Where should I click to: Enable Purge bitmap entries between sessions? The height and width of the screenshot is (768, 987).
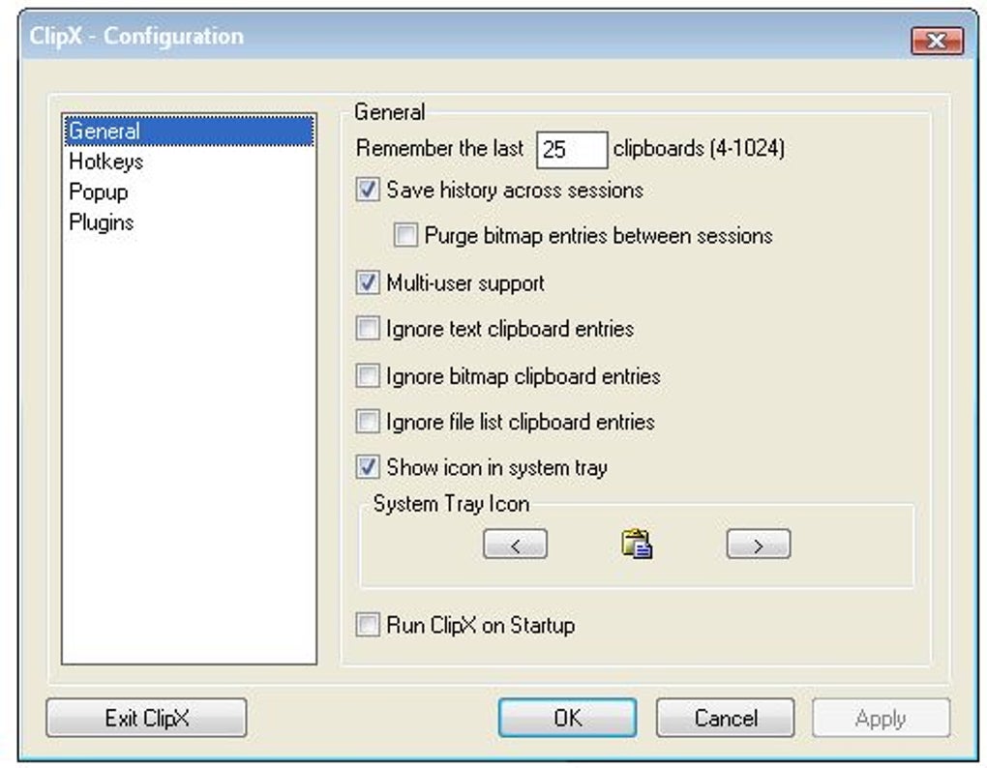405,236
